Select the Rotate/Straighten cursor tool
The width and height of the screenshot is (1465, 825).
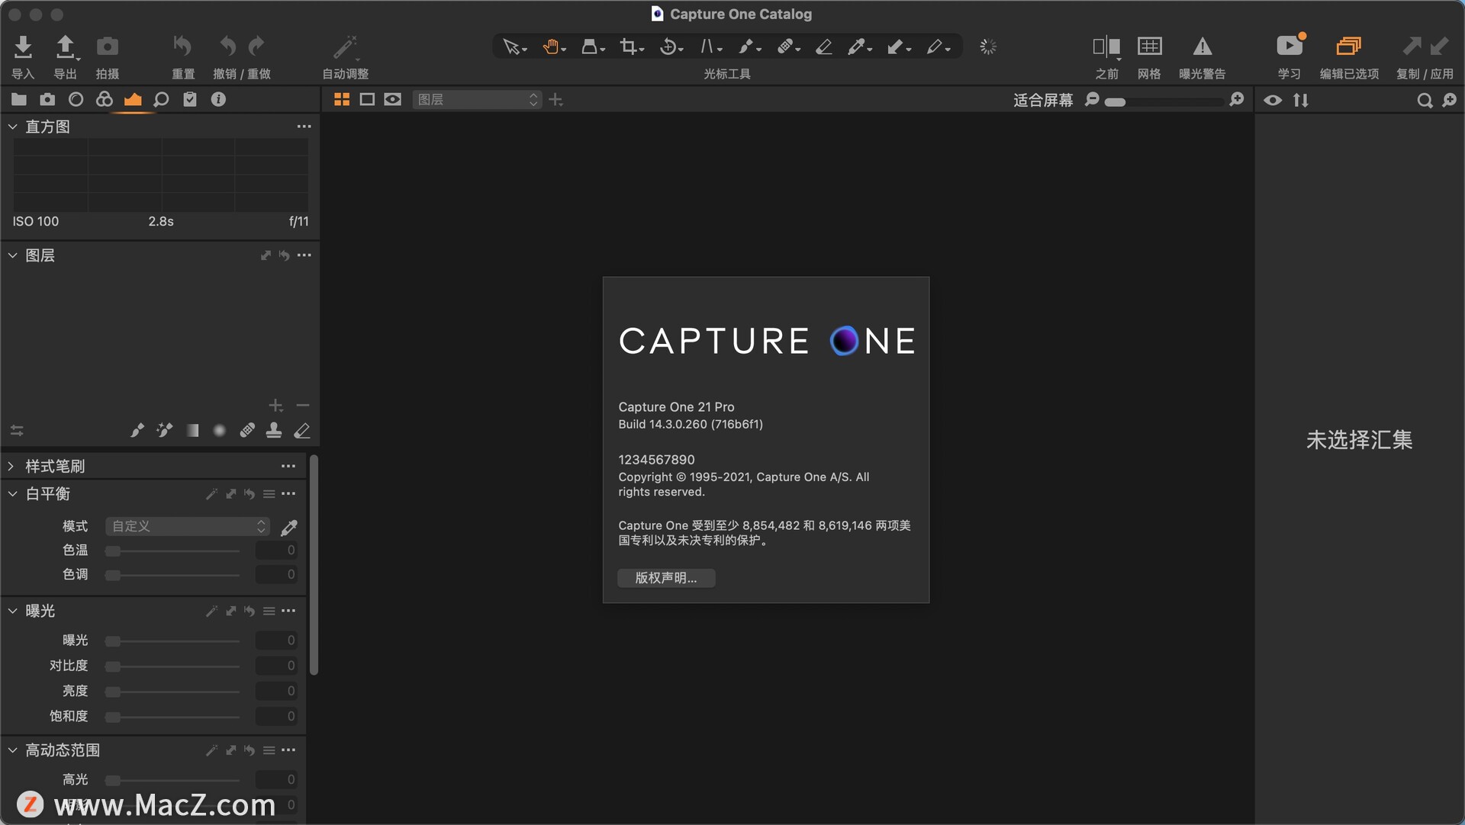(669, 47)
